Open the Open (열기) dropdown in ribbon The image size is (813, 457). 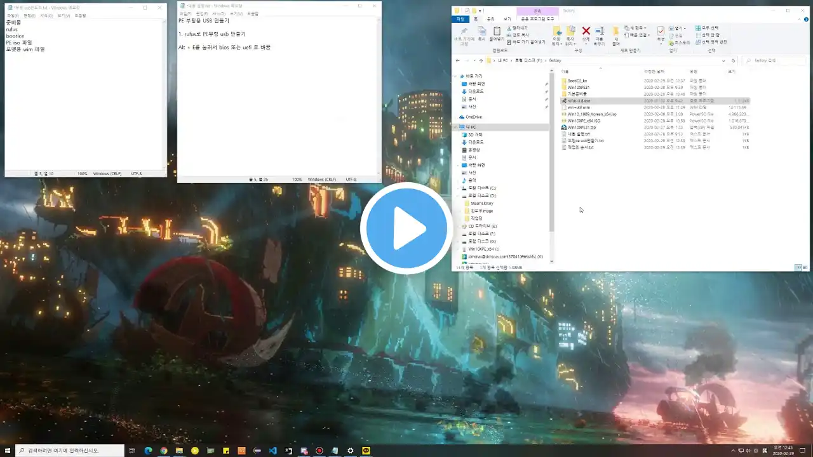[x=678, y=28]
